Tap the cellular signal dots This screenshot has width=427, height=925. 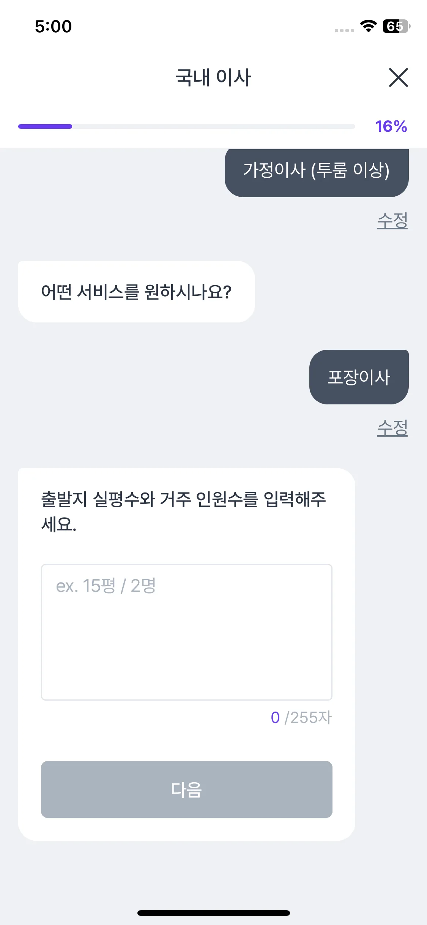[344, 30]
